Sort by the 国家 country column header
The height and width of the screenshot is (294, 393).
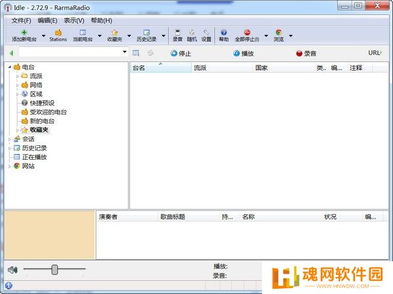pyautogui.click(x=284, y=68)
